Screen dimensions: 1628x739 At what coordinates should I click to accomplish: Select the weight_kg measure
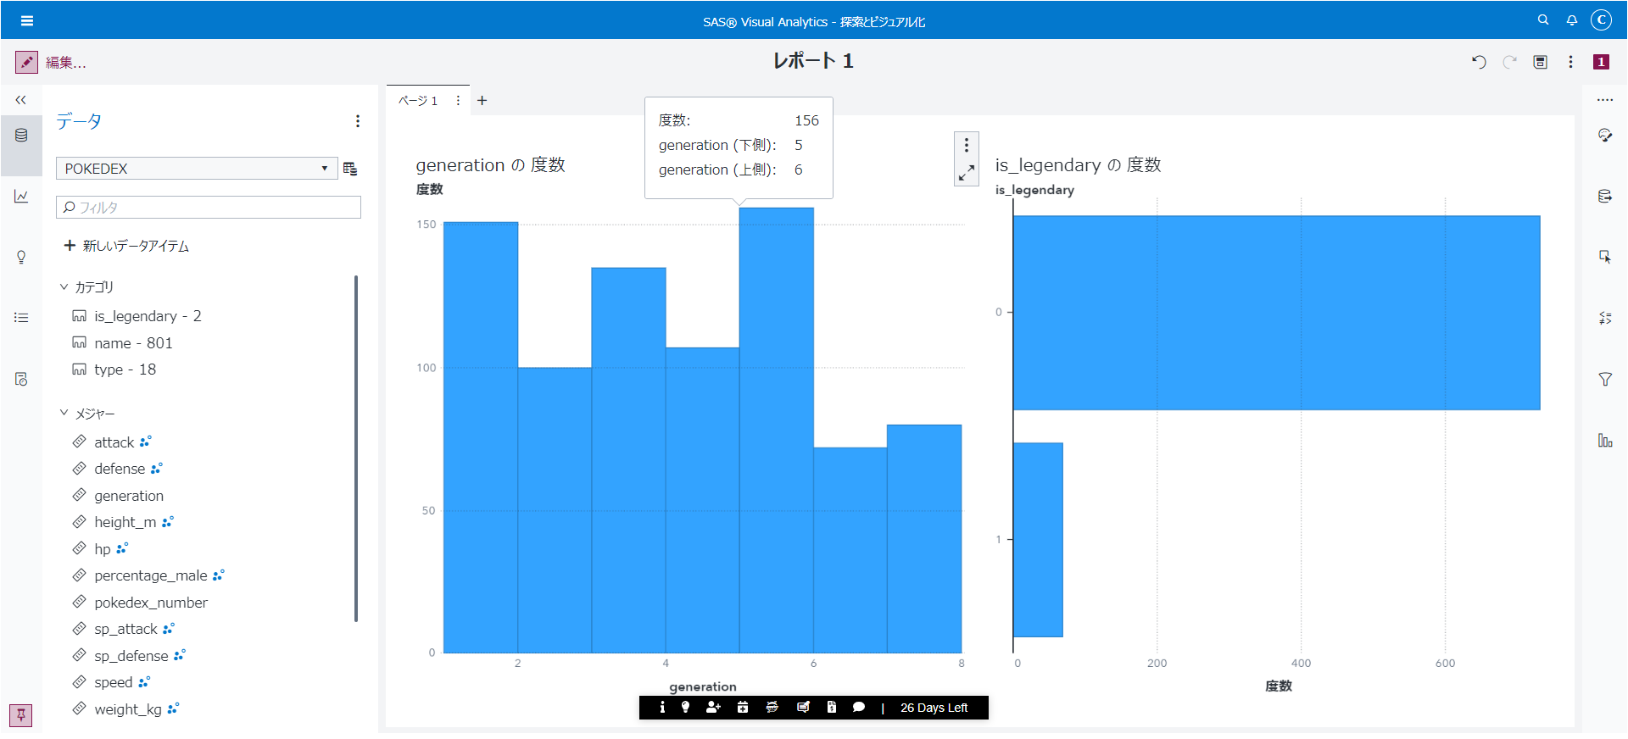click(x=127, y=709)
